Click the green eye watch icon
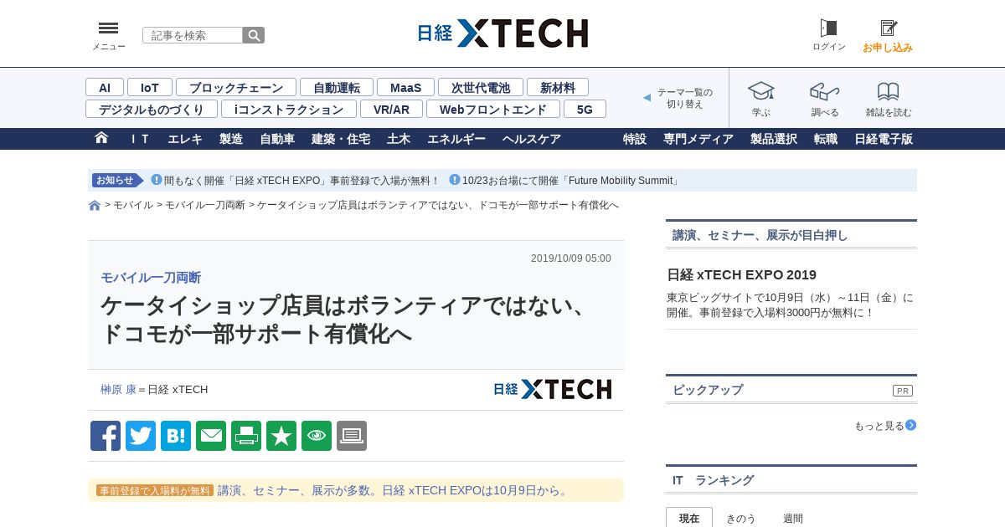 317,436
